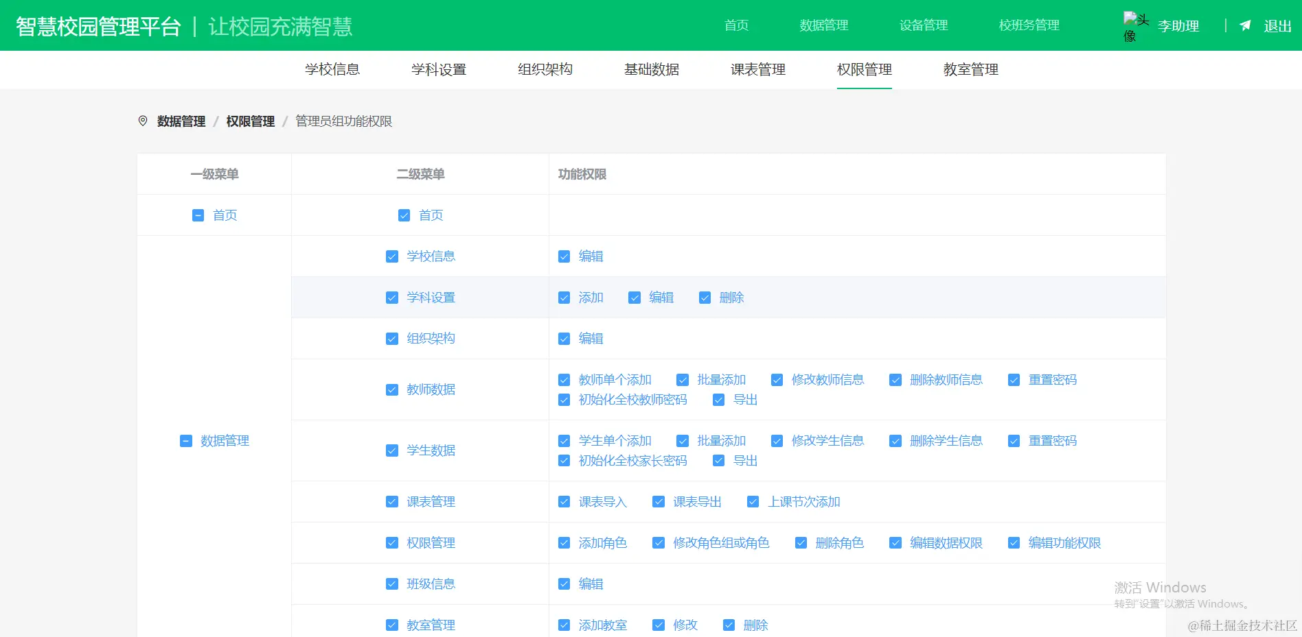Viewport: 1302px width, 637px height.
Task: Uncheck 课表管理 second-level menu checkbox
Action: click(391, 502)
